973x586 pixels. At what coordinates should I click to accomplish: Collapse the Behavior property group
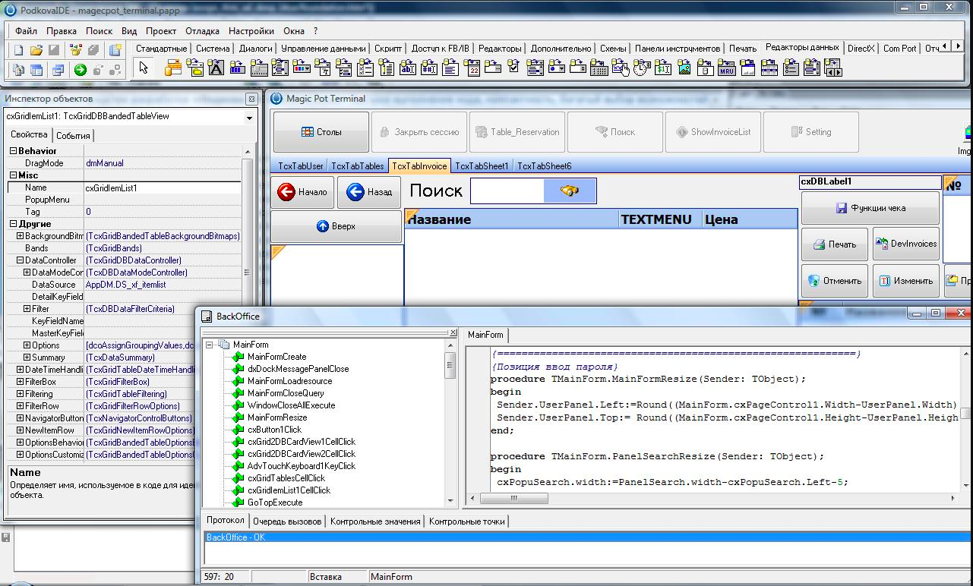[x=13, y=151]
